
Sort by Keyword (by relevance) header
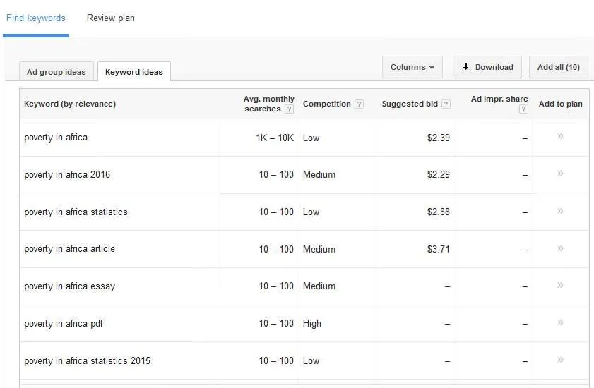tap(70, 104)
